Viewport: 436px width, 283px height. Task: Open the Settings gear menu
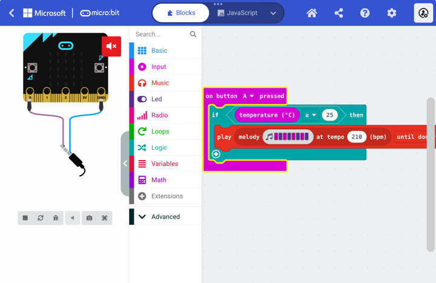pyautogui.click(x=392, y=13)
